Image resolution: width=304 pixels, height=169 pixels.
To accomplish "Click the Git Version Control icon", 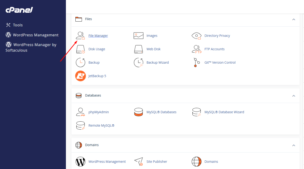I will coord(195,62).
